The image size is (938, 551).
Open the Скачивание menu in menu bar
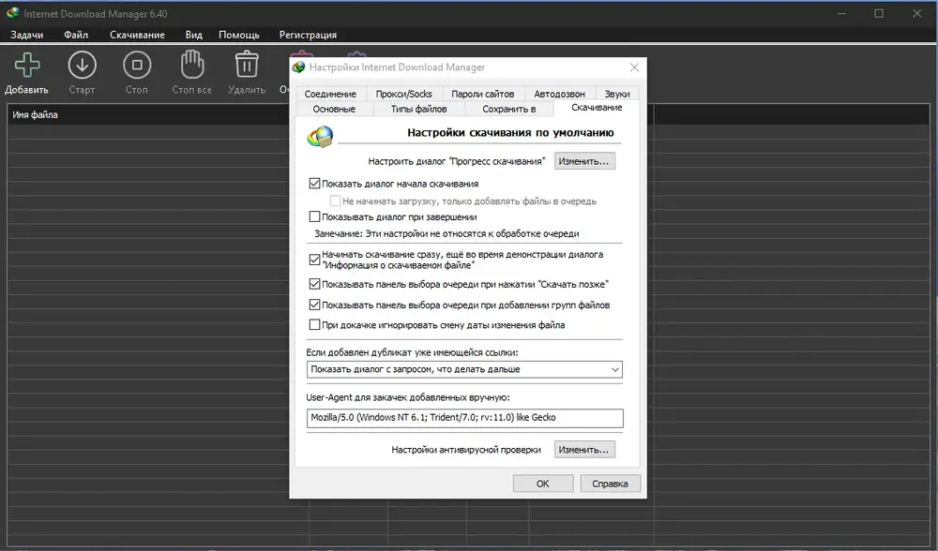(137, 35)
